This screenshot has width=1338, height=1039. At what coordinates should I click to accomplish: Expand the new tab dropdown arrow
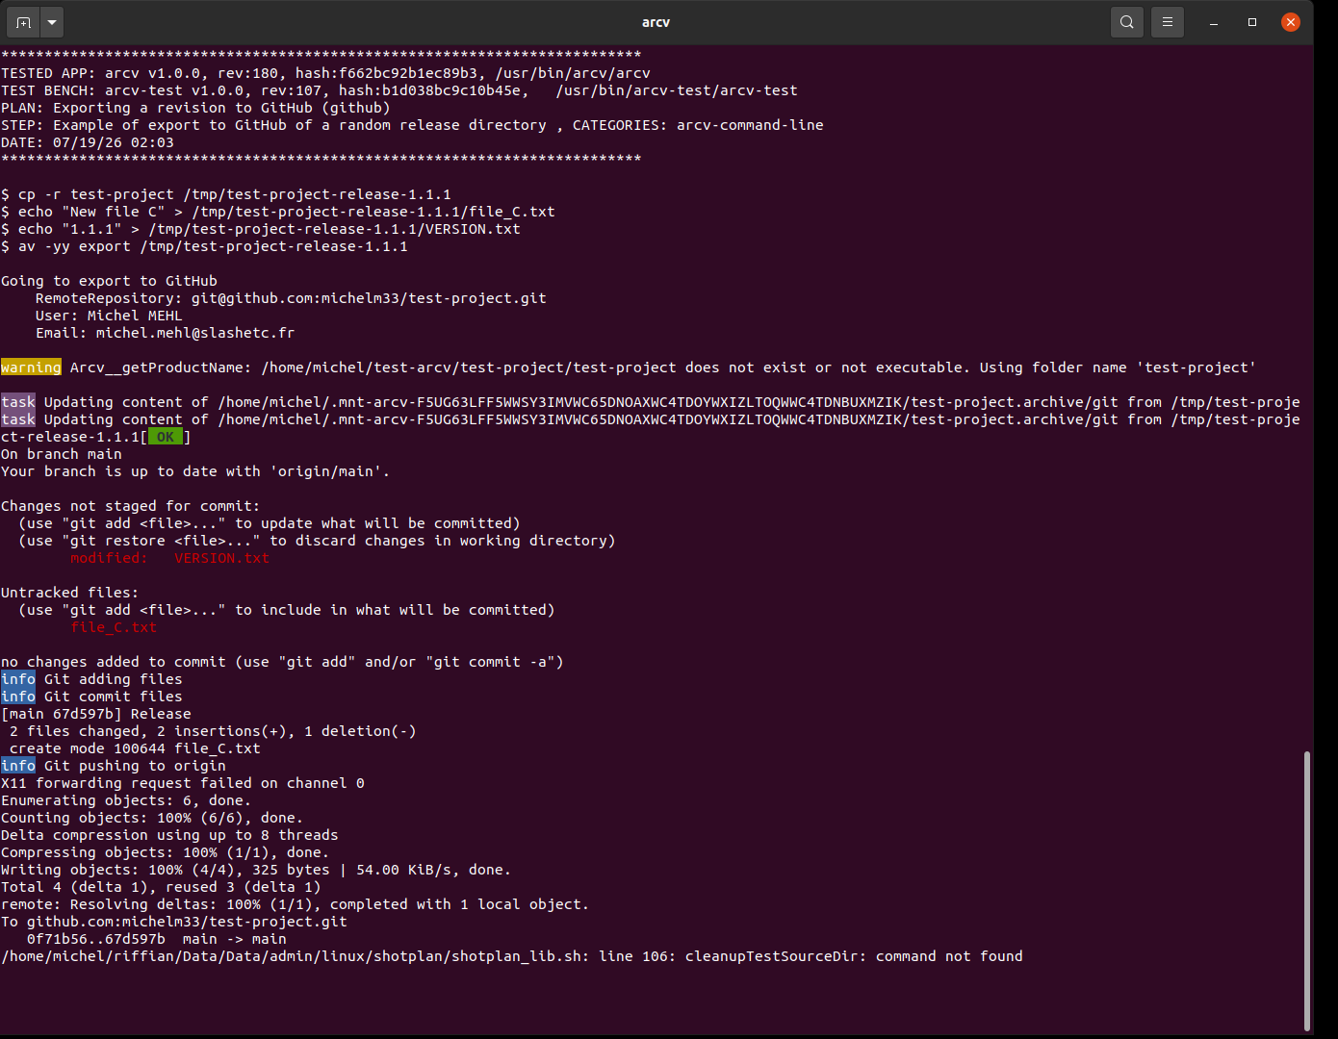pos(52,22)
